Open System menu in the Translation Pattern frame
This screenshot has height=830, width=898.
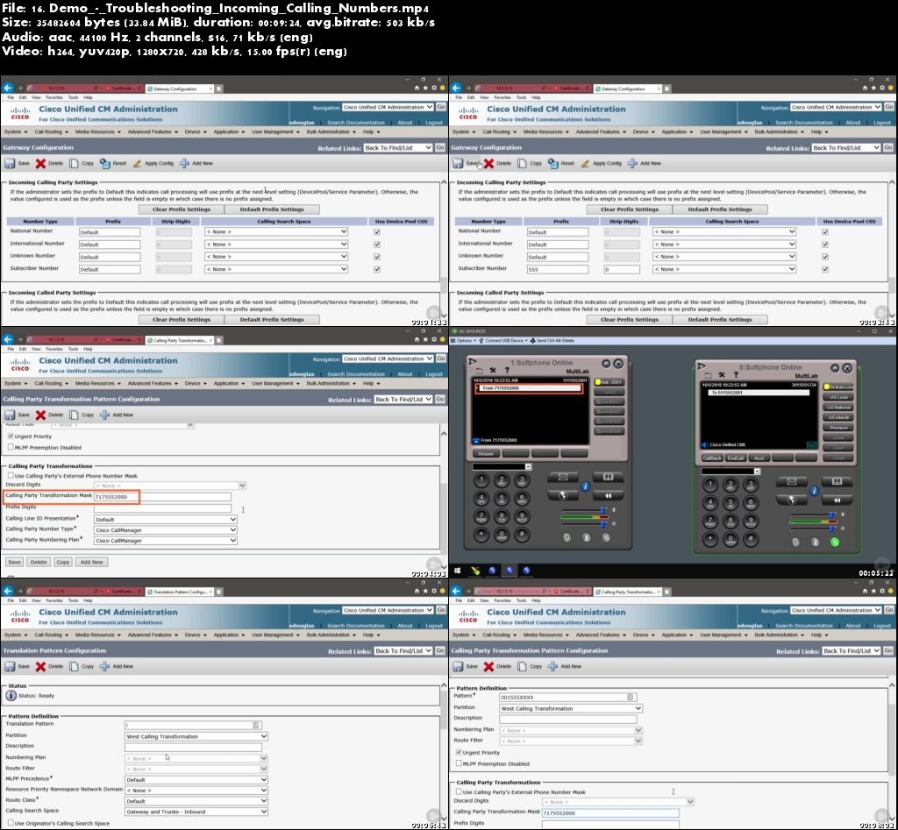coord(16,635)
